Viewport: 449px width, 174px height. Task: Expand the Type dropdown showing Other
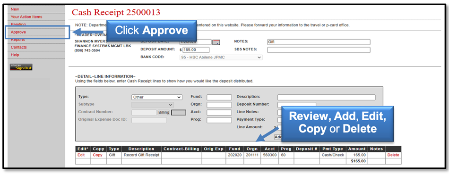point(156,97)
